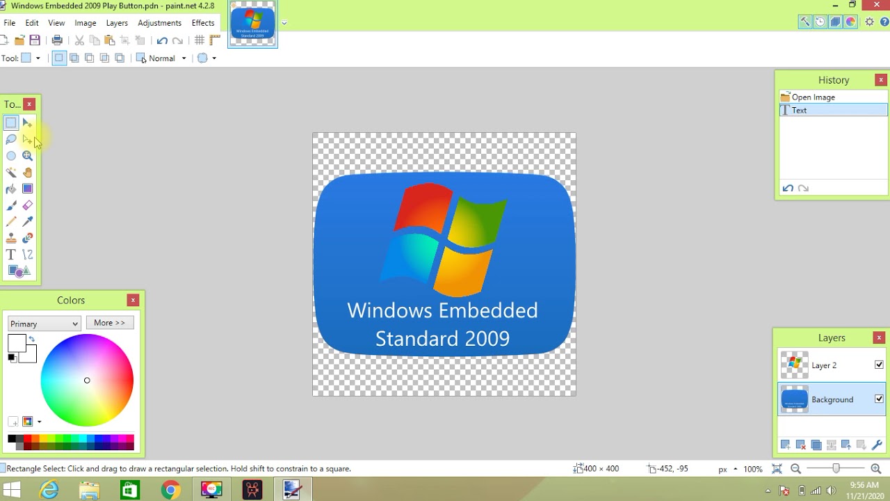Image resolution: width=890 pixels, height=501 pixels.
Task: Click the zoom slider in status bar
Action: pos(836,469)
